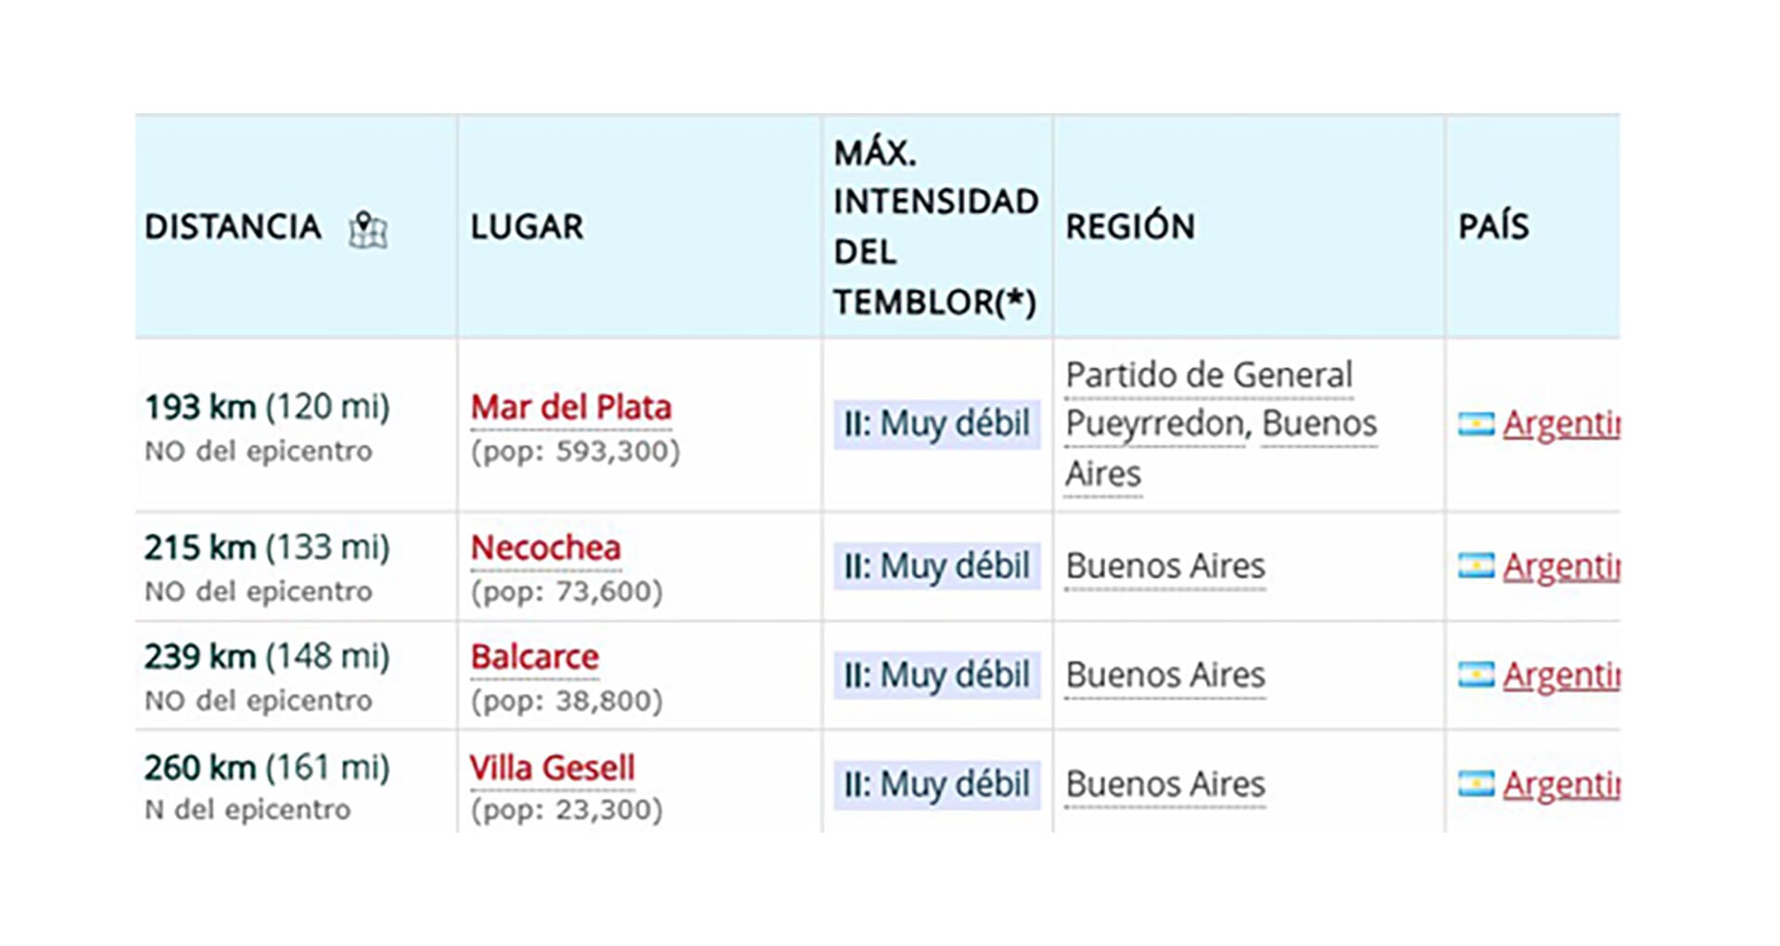Click the Argentina country link next to Balcarce
The width and height of the screenshot is (1780, 946).
[1567, 675]
